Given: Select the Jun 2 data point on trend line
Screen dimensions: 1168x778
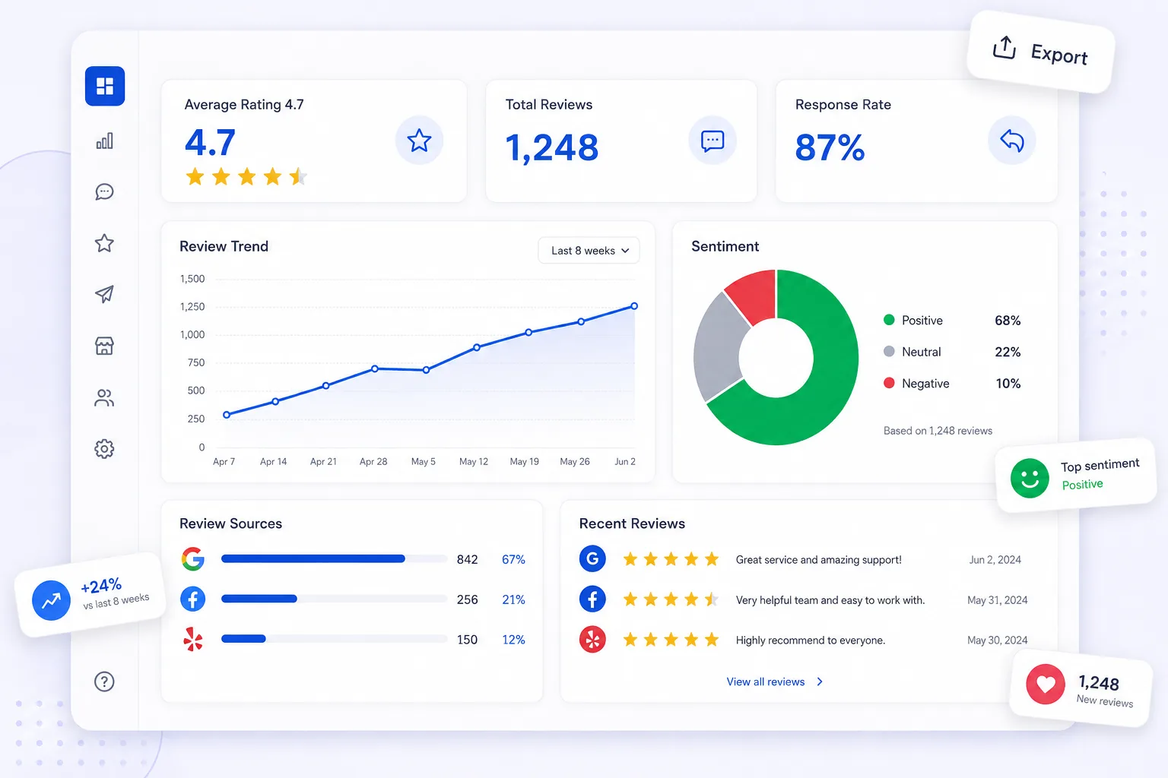Looking at the screenshot, I should click(634, 306).
